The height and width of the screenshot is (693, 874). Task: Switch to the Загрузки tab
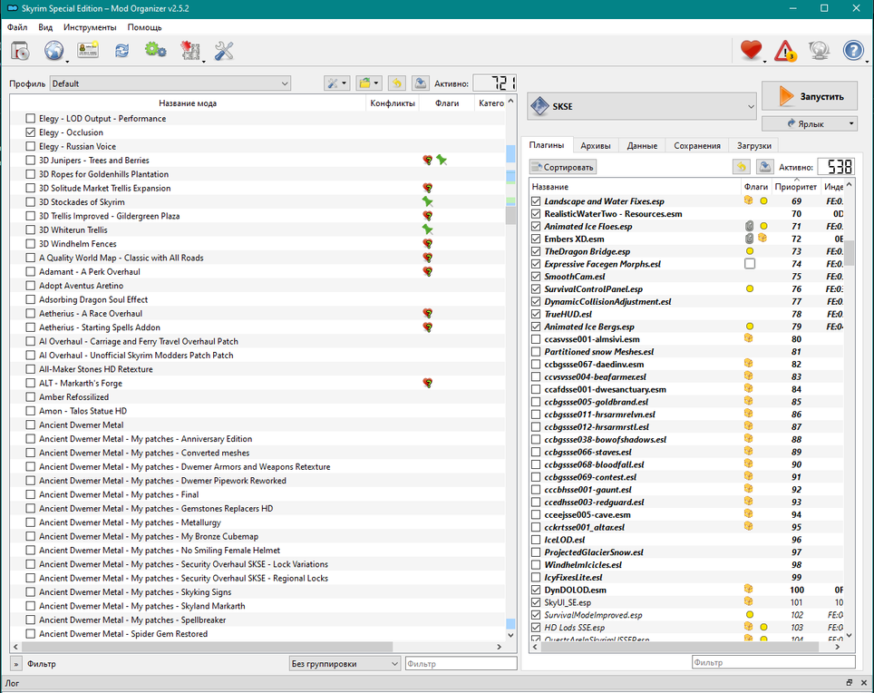pyautogui.click(x=754, y=145)
